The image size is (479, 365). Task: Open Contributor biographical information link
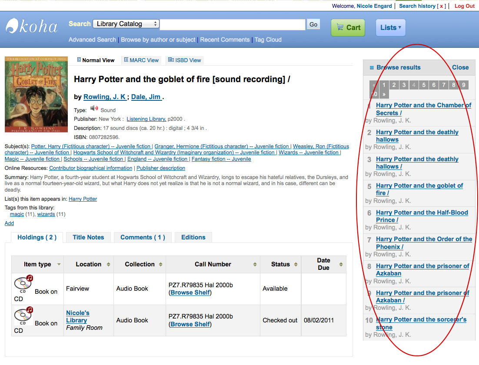pos(91,168)
